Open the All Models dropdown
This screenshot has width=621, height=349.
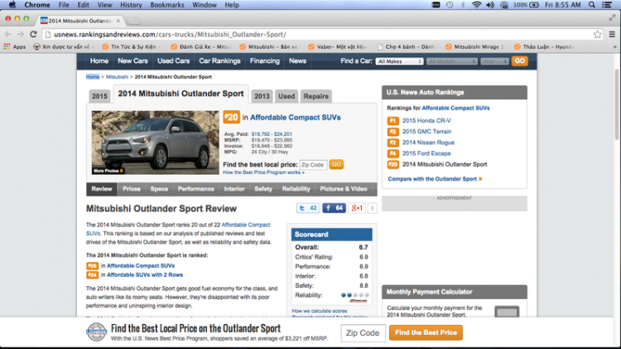click(x=452, y=61)
